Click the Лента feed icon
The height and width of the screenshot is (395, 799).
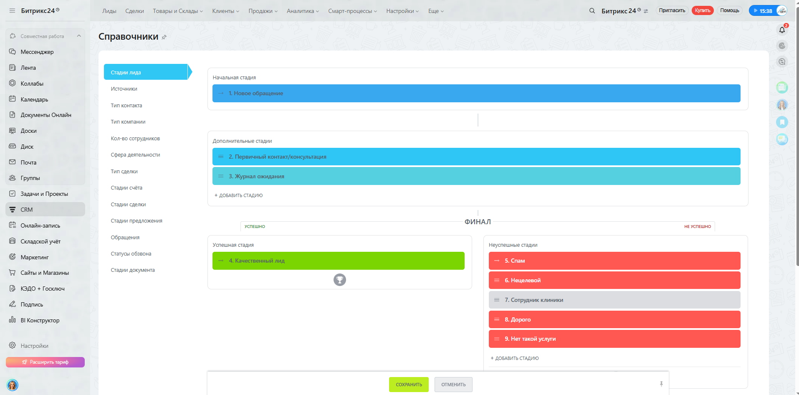[13, 68]
